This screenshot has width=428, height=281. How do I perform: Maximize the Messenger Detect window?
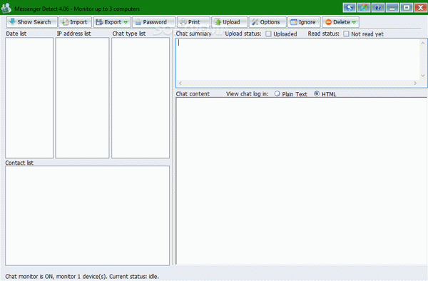407,7
